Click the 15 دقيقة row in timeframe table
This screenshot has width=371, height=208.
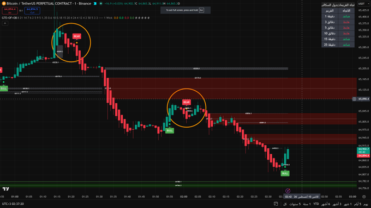point(338,39)
